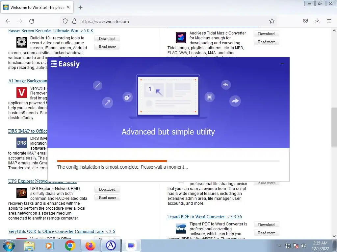337x252 pixels.
Task: Switch to the Eassiy installer taskbar icon
Action: tap(131, 245)
